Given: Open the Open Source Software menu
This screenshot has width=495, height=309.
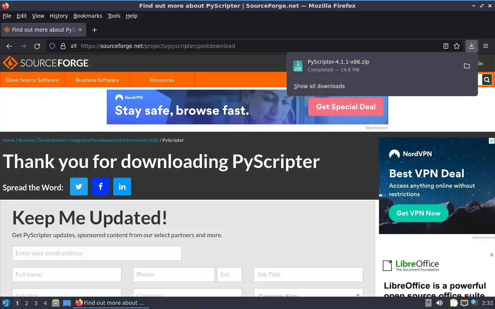Looking at the screenshot, I should [32, 80].
